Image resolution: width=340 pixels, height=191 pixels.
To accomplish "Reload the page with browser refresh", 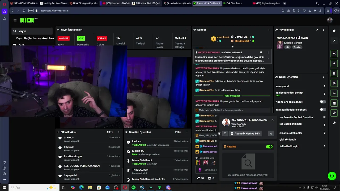I will [24, 11].
